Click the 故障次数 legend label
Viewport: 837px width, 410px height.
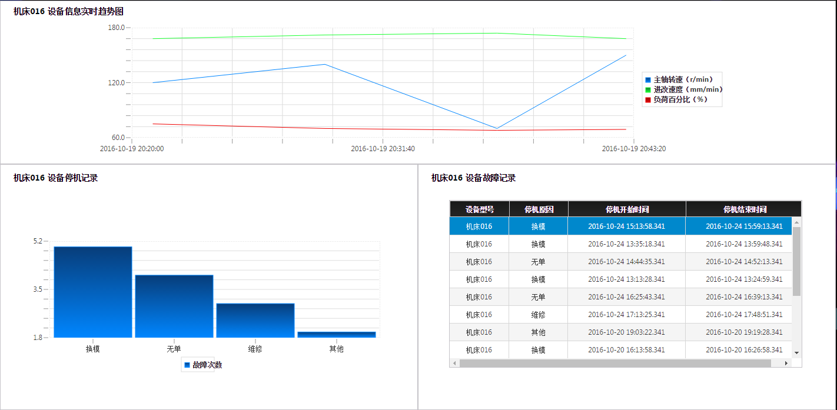click(207, 365)
